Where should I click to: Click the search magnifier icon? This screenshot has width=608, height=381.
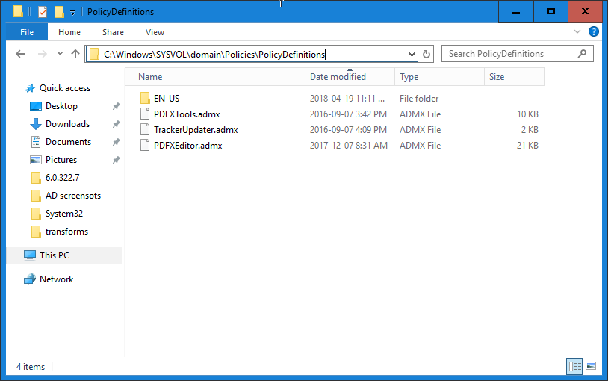click(x=582, y=54)
